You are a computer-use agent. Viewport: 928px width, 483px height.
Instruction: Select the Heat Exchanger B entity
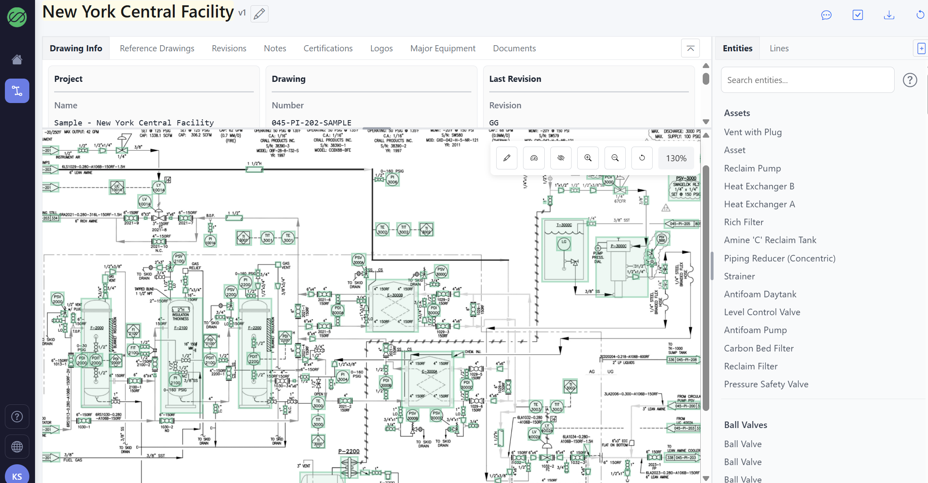[x=759, y=186]
